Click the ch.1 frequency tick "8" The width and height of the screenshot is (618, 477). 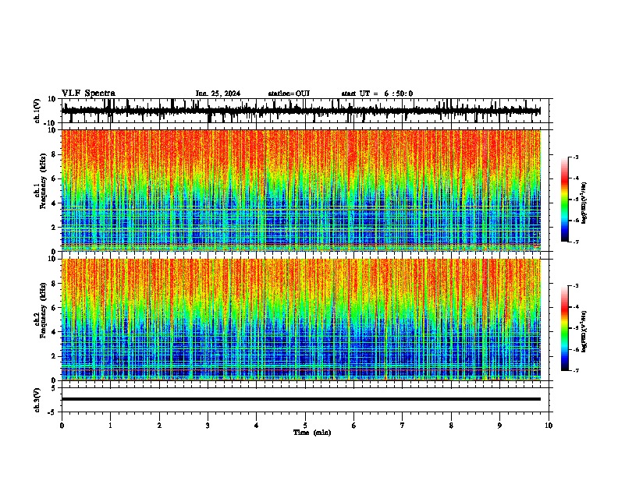coord(54,154)
